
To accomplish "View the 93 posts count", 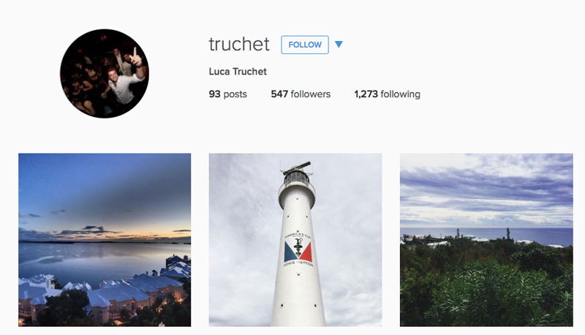I will coord(228,94).
